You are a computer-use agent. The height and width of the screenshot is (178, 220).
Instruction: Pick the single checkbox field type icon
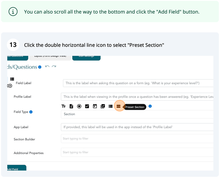(87, 106)
